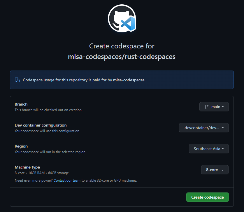Click the Branch label

pos(21,104)
